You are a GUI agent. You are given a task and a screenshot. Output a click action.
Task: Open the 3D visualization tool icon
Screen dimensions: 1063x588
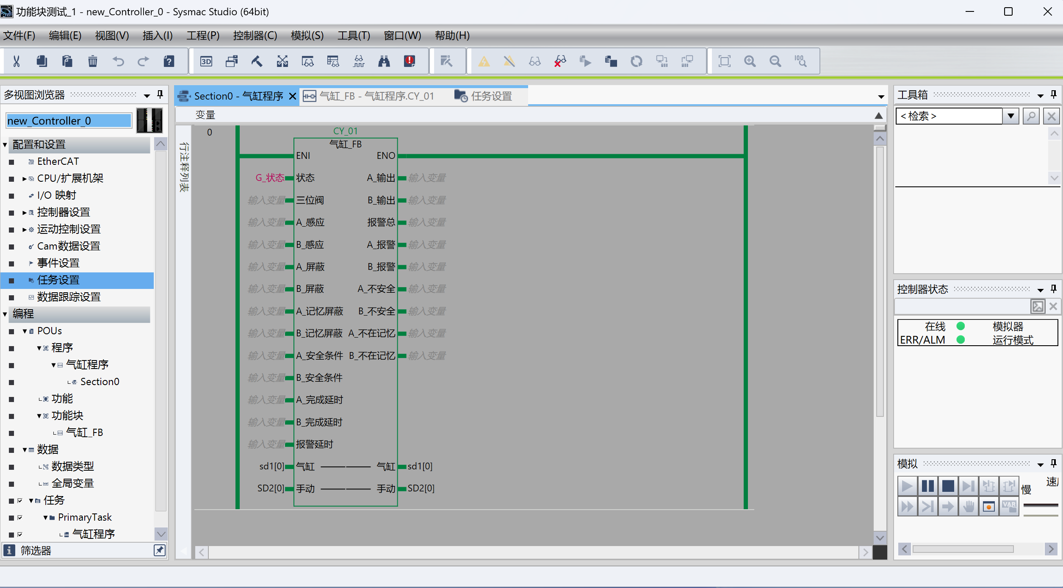tap(206, 61)
